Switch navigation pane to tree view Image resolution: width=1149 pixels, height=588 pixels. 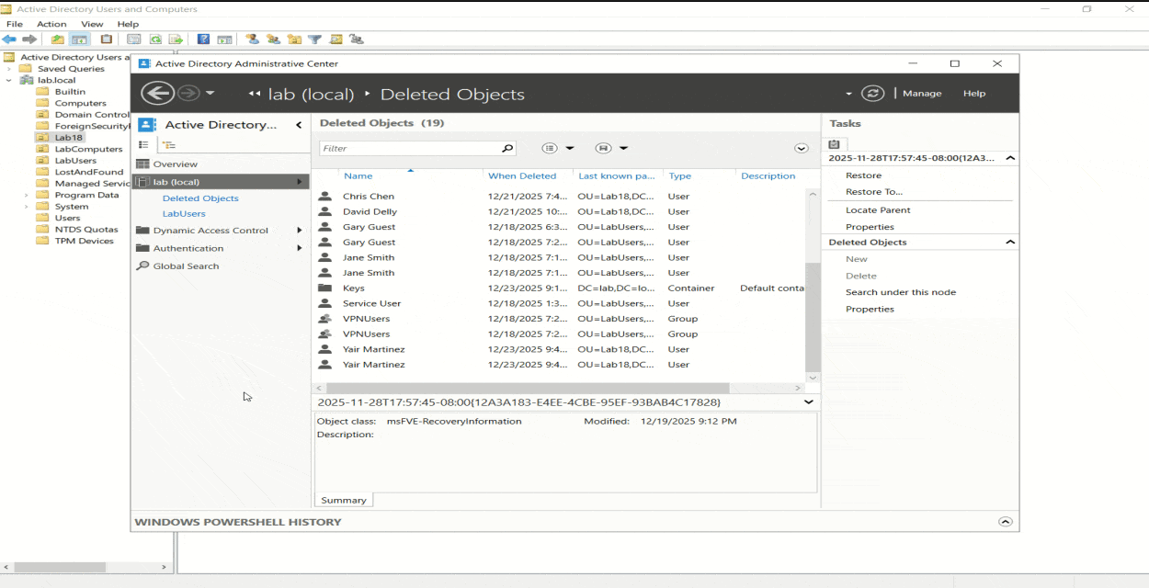coord(168,145)
